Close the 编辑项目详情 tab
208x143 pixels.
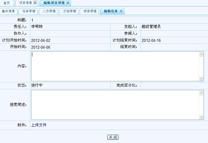pyautogui.click(x=68, y=3)
